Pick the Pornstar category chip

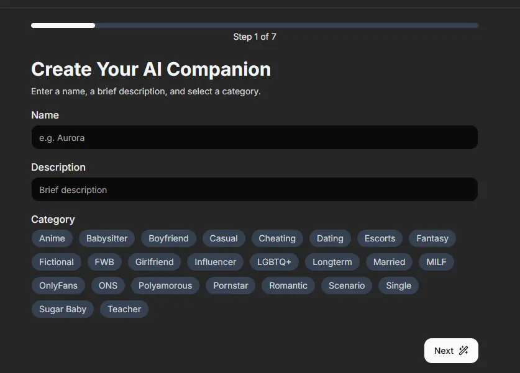pyautogui.click(x=231, y=285)
